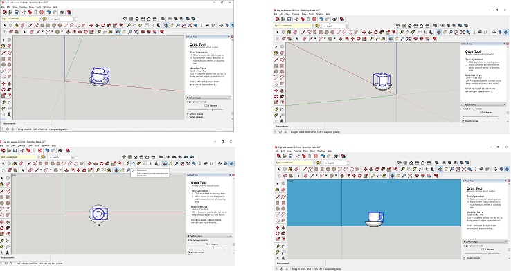Open the classifier type dropdown in top-left window
The height and width of the screenshot is (274, 511).
pos(40,19)
